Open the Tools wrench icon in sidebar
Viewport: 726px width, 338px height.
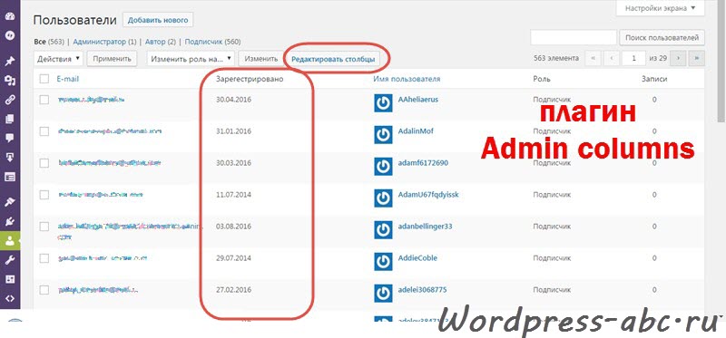[x=10, y=260]
